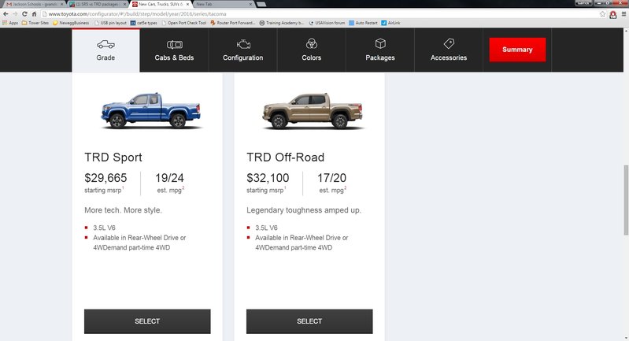Click the red Summary button
Image resolution: width=629 pixels, height=341 pixels.
(x=517, y=50)
